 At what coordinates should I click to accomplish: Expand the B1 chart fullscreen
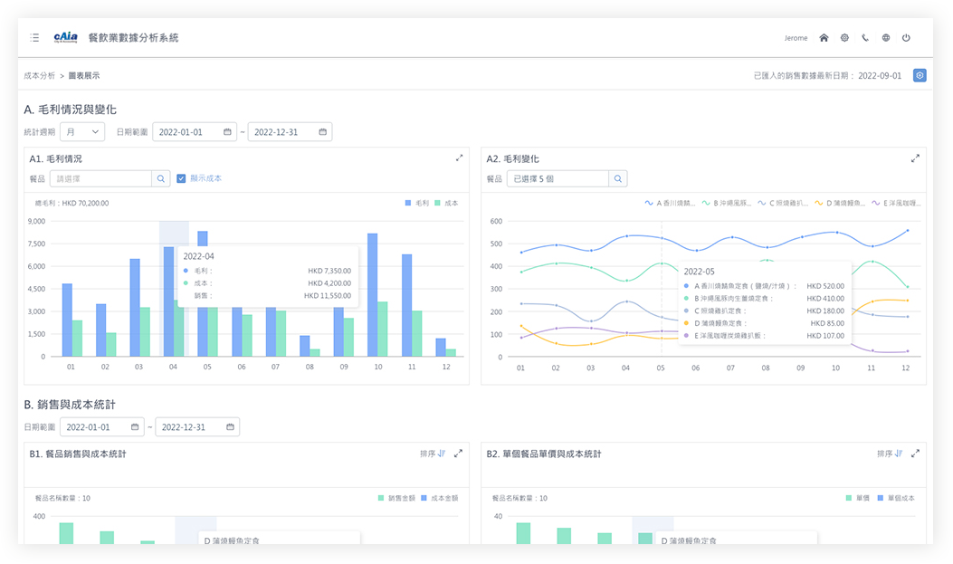(458, 454)
